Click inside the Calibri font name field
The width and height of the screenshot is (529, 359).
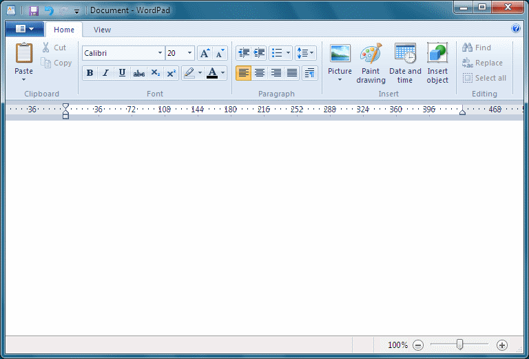point(119,53)
